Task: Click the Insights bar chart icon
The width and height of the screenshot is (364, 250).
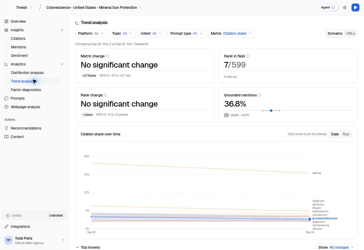Action: point(6,30)
